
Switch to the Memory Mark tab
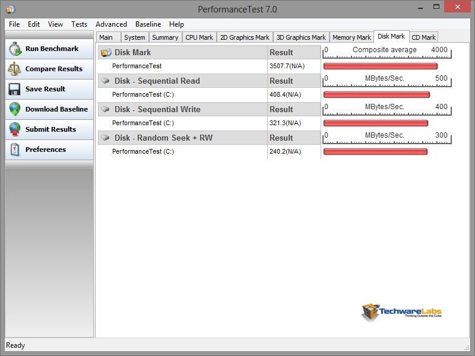point(351,37)
